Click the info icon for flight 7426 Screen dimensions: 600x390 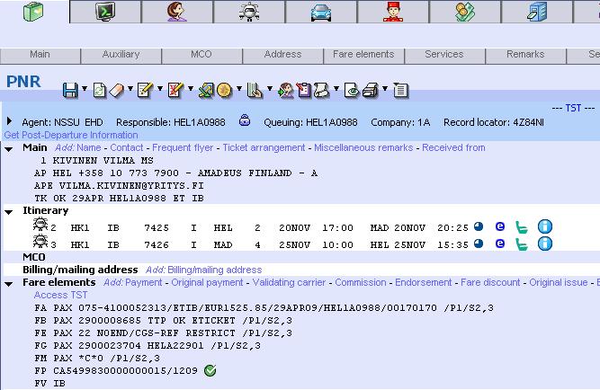[x=545, y=244]
